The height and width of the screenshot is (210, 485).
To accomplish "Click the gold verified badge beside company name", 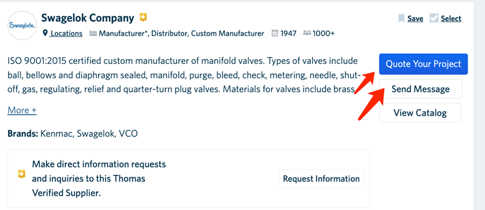I will [x=143, y=17].
